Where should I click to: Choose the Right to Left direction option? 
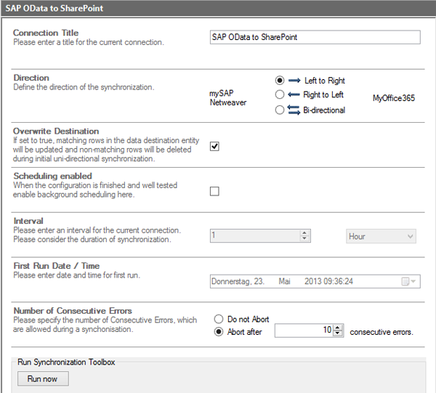[x=280, y=94]
